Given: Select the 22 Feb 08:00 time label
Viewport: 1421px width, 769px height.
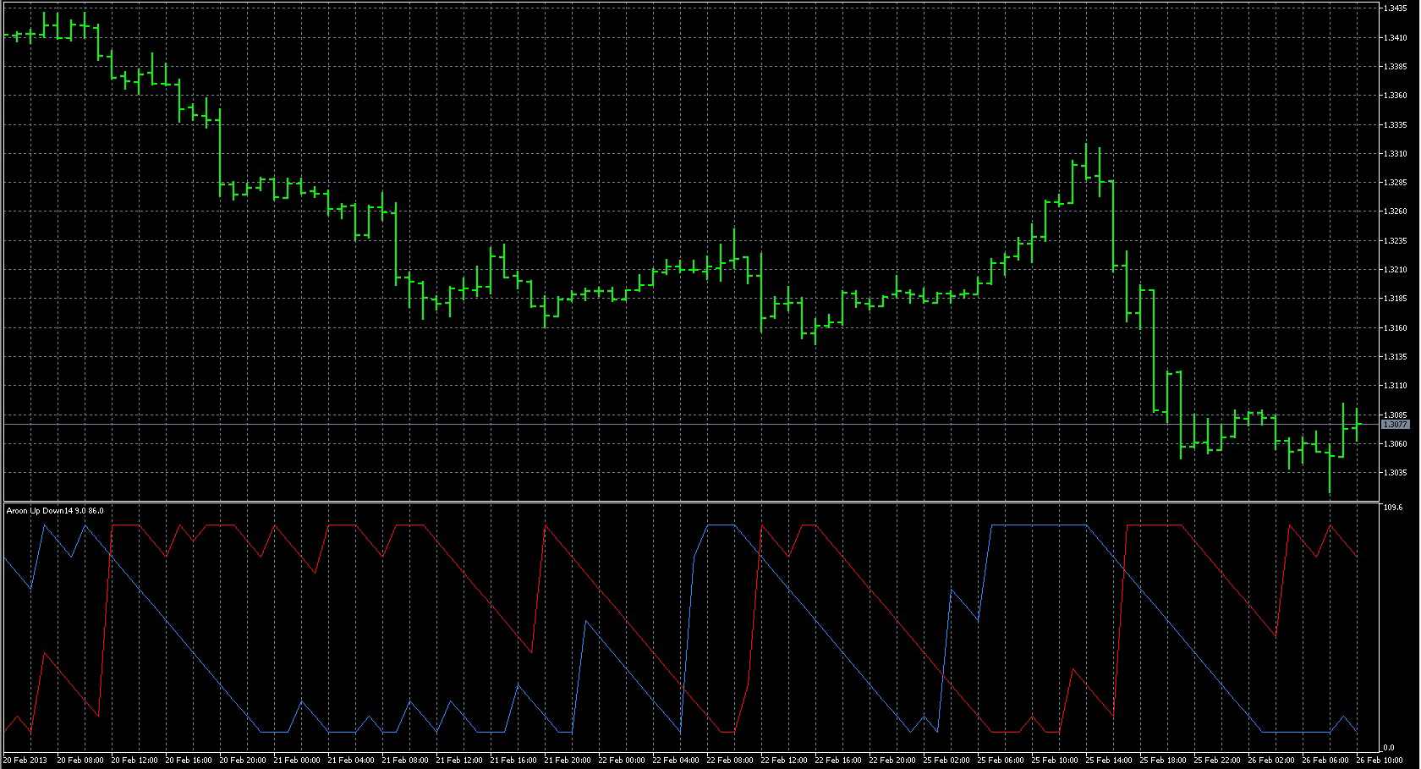Looking at the screenshot, I should (730, 761).
